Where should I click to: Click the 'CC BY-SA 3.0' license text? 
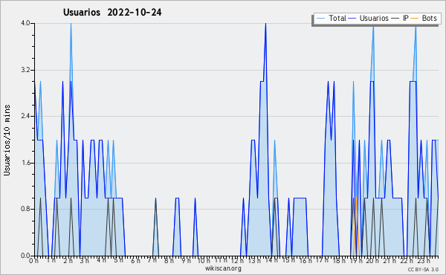[x=423, y=269]
